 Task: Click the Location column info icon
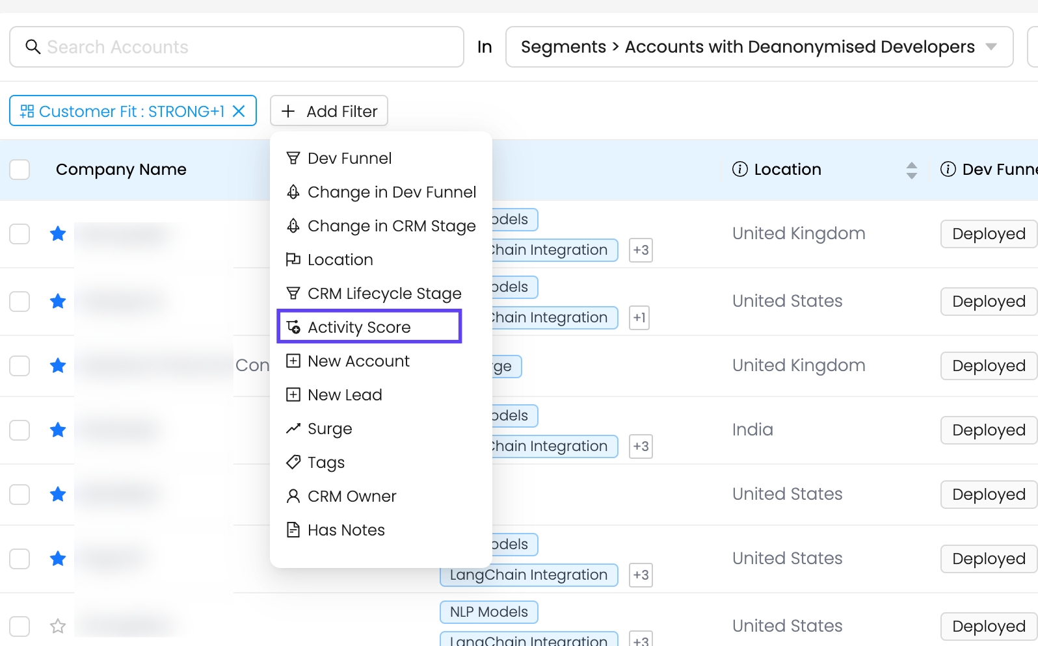coord(739,170)
